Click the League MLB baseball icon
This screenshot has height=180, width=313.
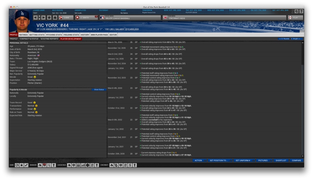87,165
